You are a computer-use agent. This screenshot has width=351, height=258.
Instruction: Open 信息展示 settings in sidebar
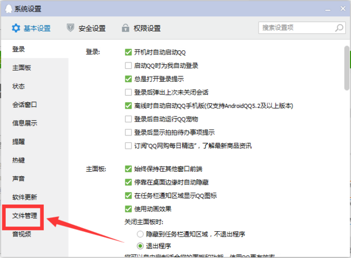[x=35, y=123]
